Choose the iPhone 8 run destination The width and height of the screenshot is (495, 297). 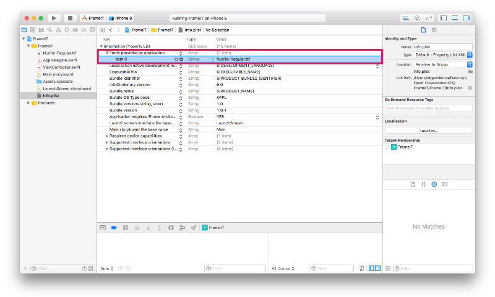(x=121, y=19)
